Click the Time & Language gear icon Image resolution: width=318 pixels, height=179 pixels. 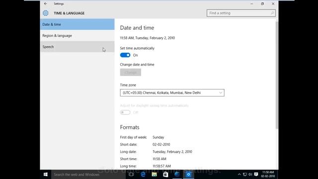tap(45, 13)
